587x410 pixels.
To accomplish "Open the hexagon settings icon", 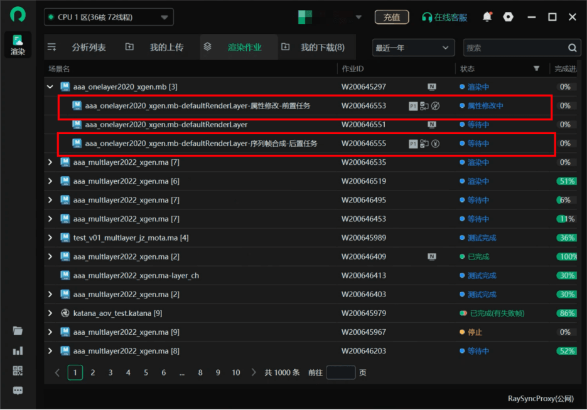I will click(x=508, y=17).
